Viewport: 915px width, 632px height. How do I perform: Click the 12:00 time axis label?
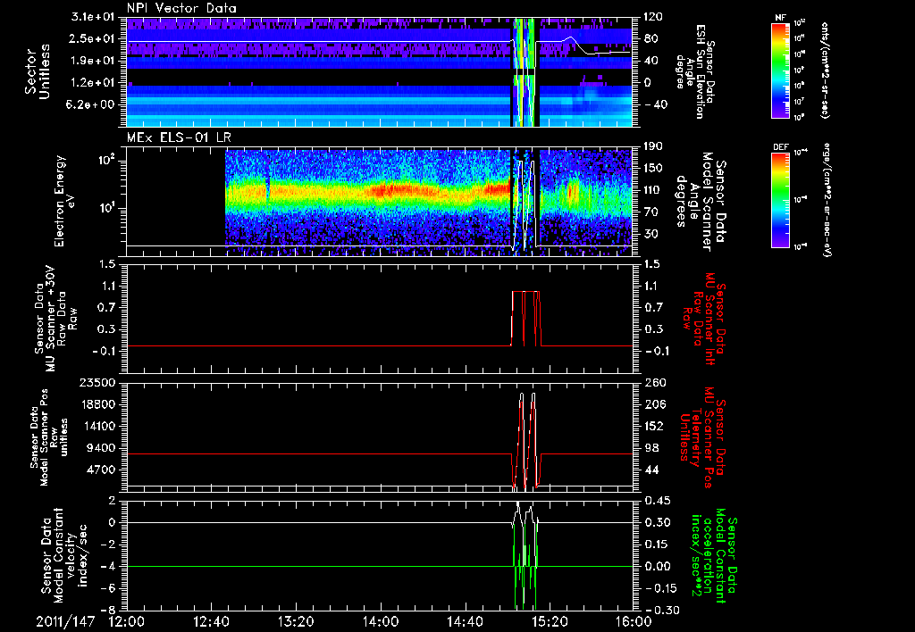coord(127,621)
